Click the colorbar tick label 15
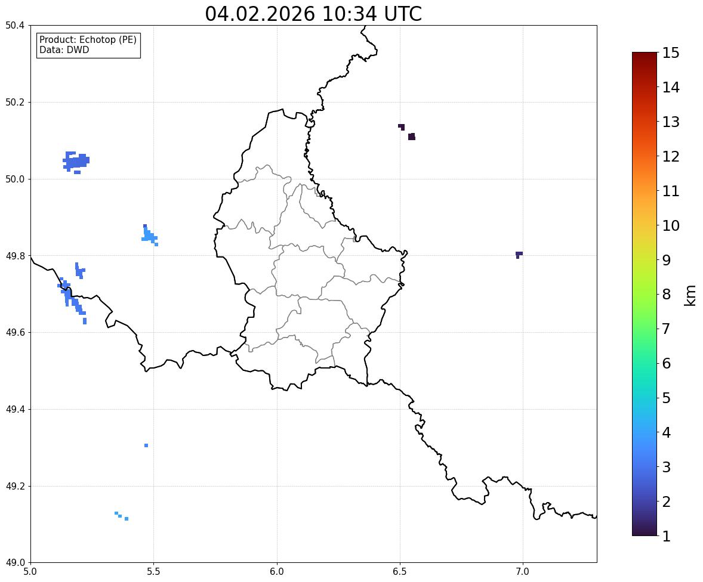703x582 pixels. click(x=671, y=53)
